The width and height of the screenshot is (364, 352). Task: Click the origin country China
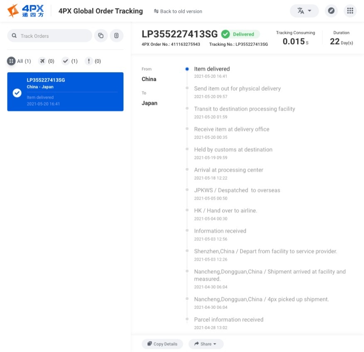pyautogui.click(x=149, y=79)
